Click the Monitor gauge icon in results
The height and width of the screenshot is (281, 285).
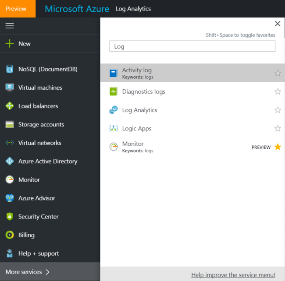[114, 147]
